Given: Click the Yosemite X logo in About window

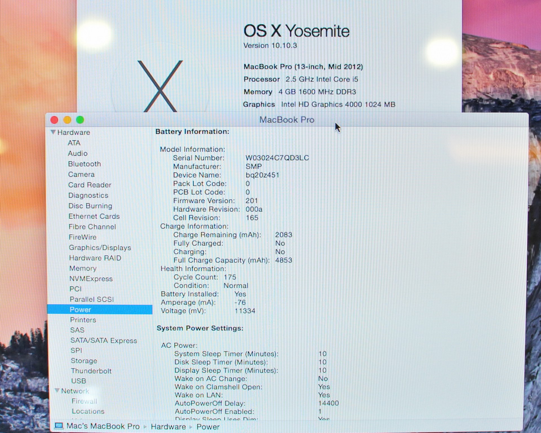Looking at the screenshot, I should tap(160, 86).
